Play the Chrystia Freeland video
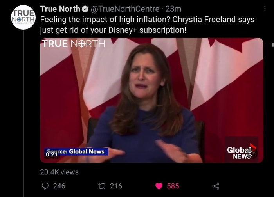 [x=152, y=100]
